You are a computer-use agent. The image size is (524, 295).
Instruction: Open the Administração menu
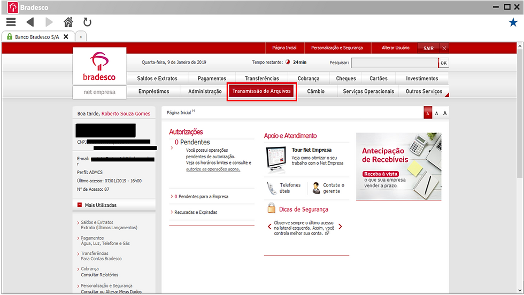click(x=205, y=91)
